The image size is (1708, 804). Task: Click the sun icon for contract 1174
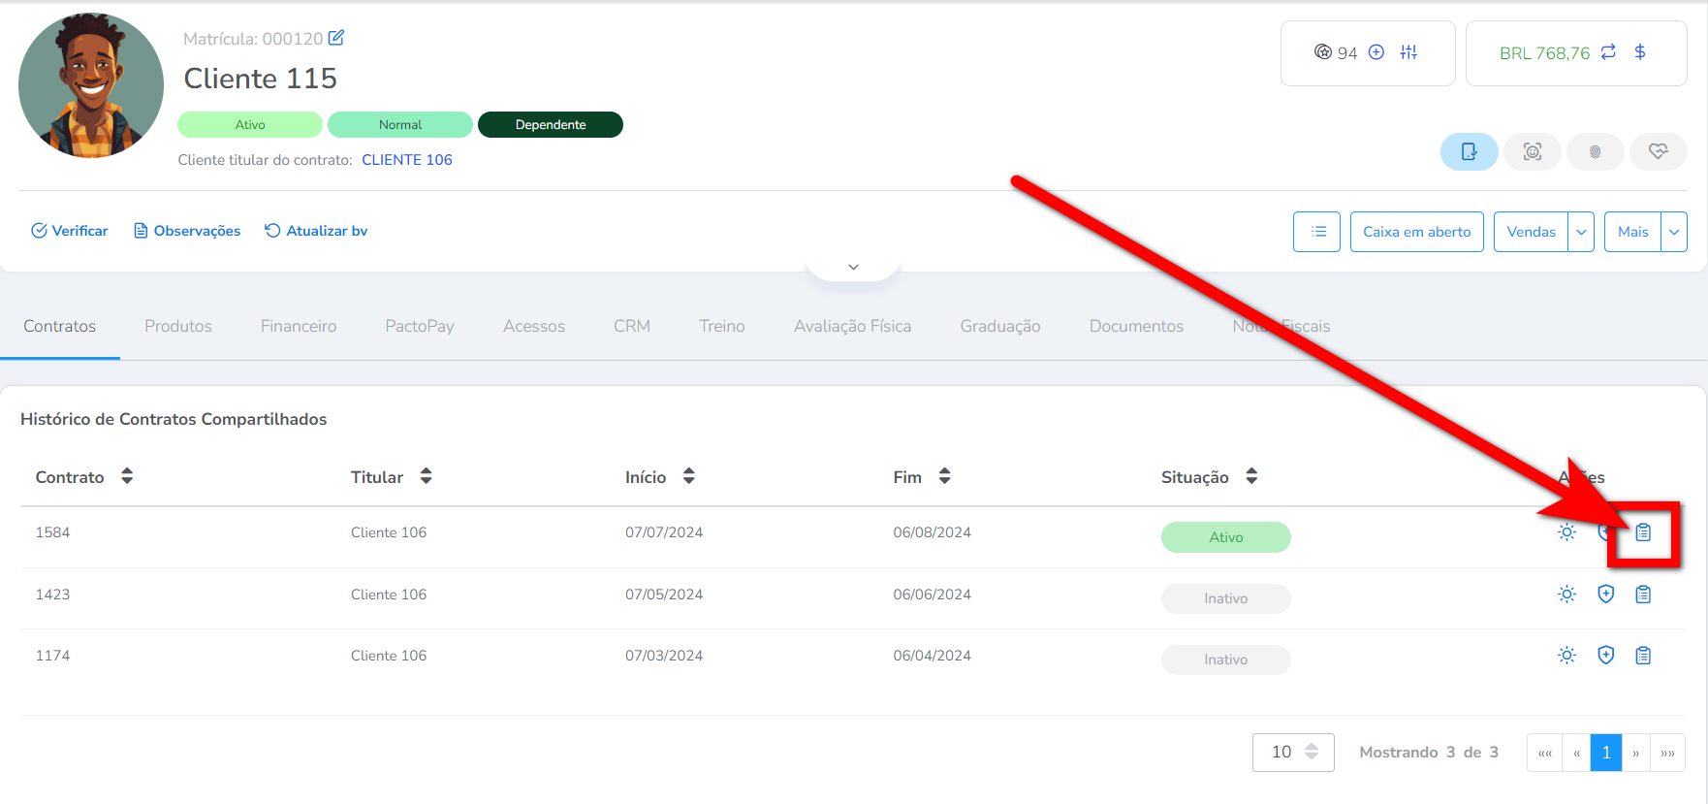coord(1566,656)
